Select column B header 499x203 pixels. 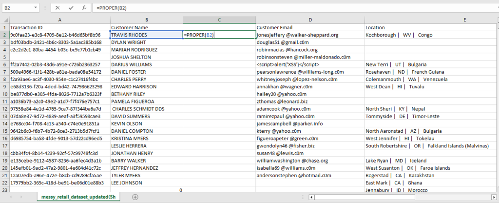146,20
